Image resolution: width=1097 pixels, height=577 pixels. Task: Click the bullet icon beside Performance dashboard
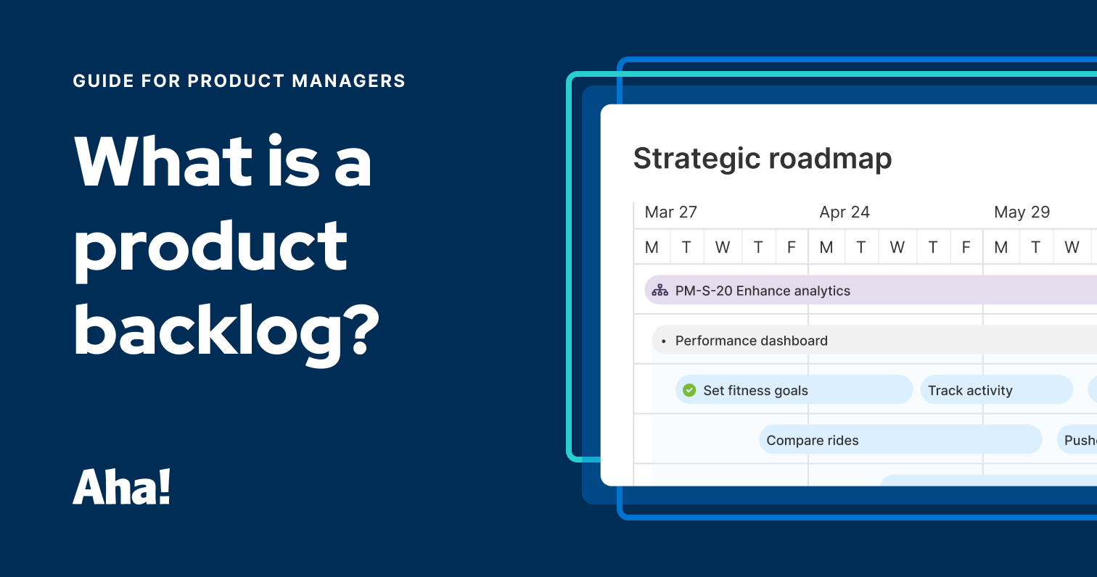(x=663, y=341)
